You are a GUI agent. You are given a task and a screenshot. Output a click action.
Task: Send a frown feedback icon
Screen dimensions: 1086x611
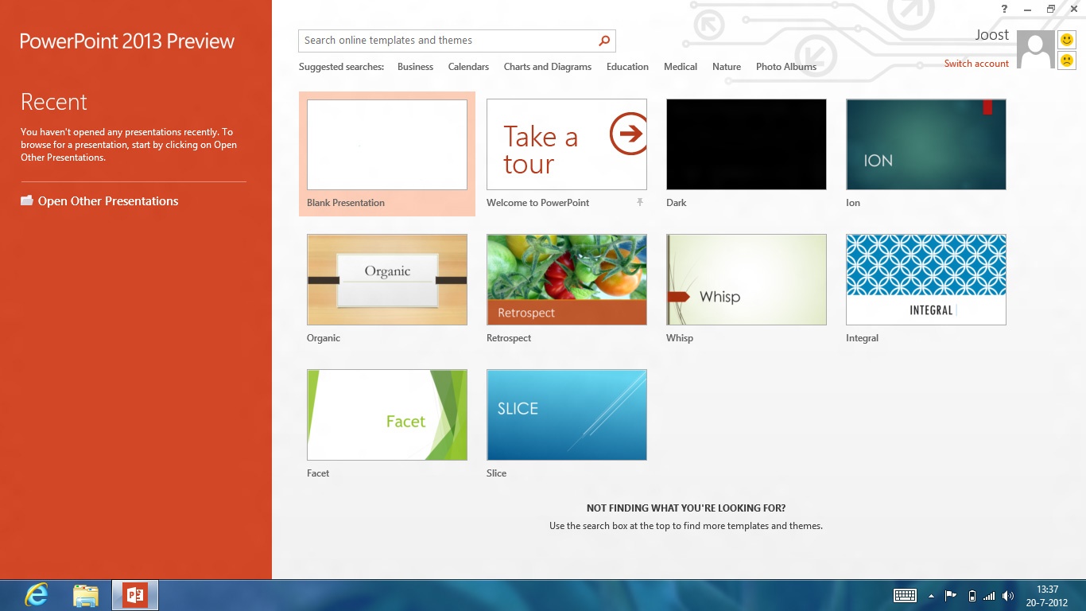(x=1067, y=60)
